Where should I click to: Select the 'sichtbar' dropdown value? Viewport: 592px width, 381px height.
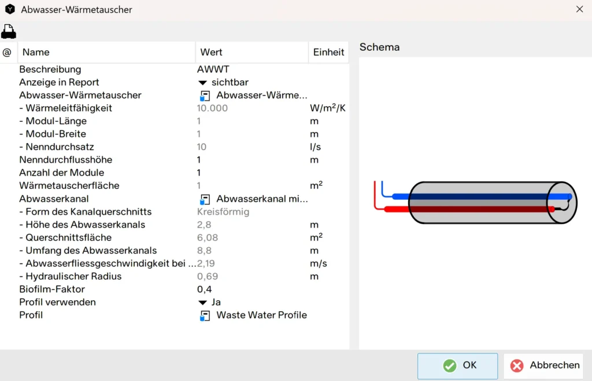tap(230, 83)
